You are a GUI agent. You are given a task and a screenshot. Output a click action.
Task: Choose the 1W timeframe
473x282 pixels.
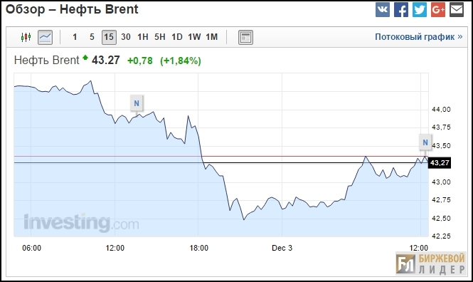[194, 37]
